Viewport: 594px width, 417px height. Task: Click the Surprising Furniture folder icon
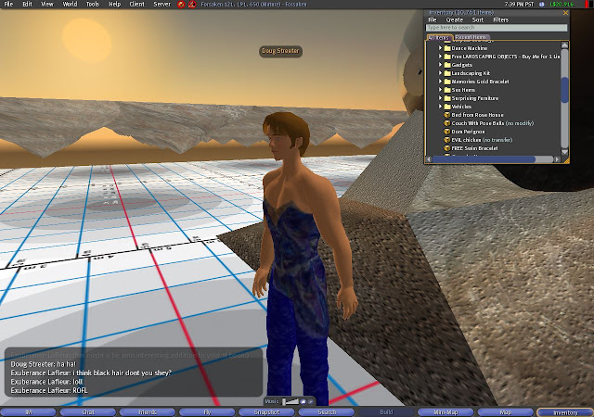tap(447, 98)
